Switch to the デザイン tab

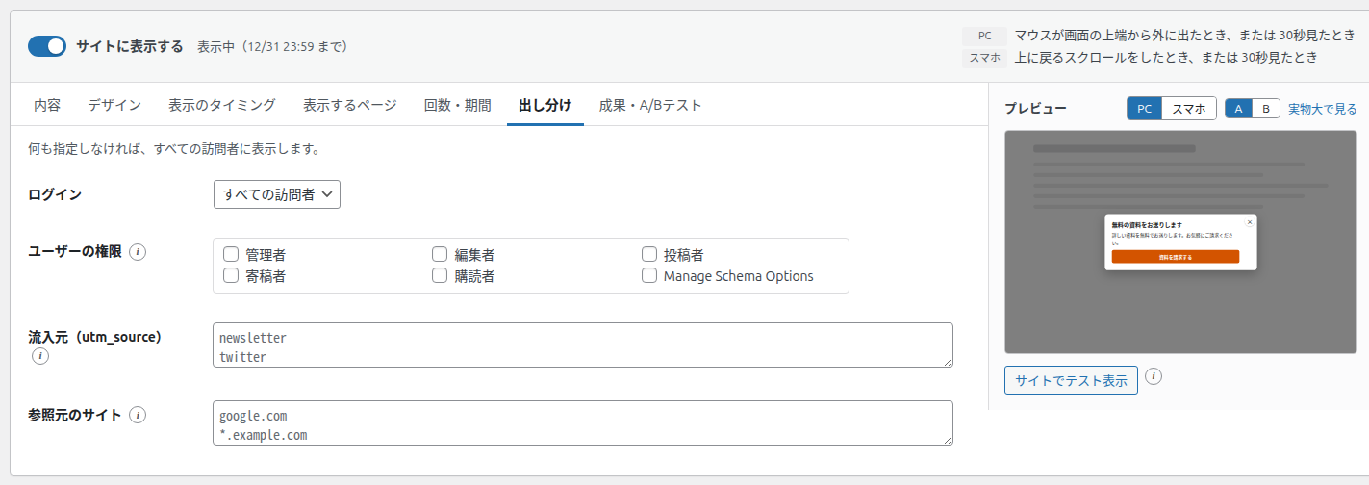click(x=114, y=105)
